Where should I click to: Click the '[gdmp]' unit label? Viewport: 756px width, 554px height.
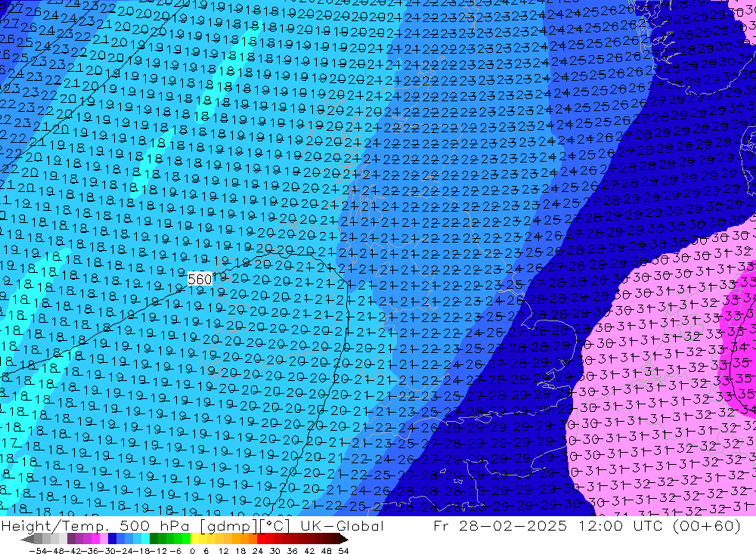(x=227, y=525)
